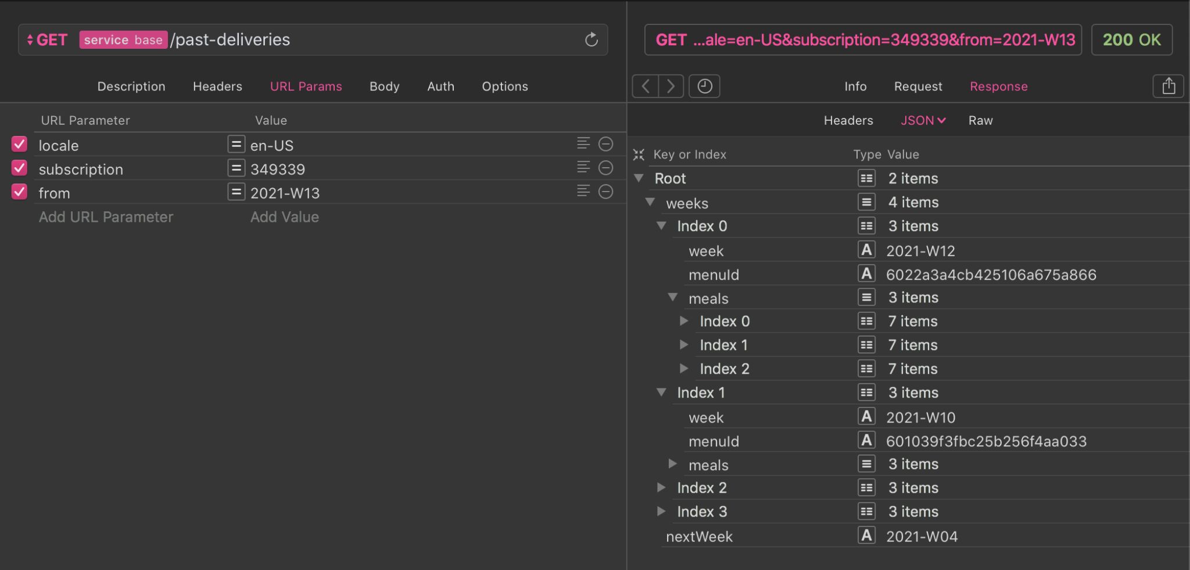The width and height of the screenshot is (1190, 570).
Task: Click string type icon for nextWeek
Action: [x=866, y=536]
